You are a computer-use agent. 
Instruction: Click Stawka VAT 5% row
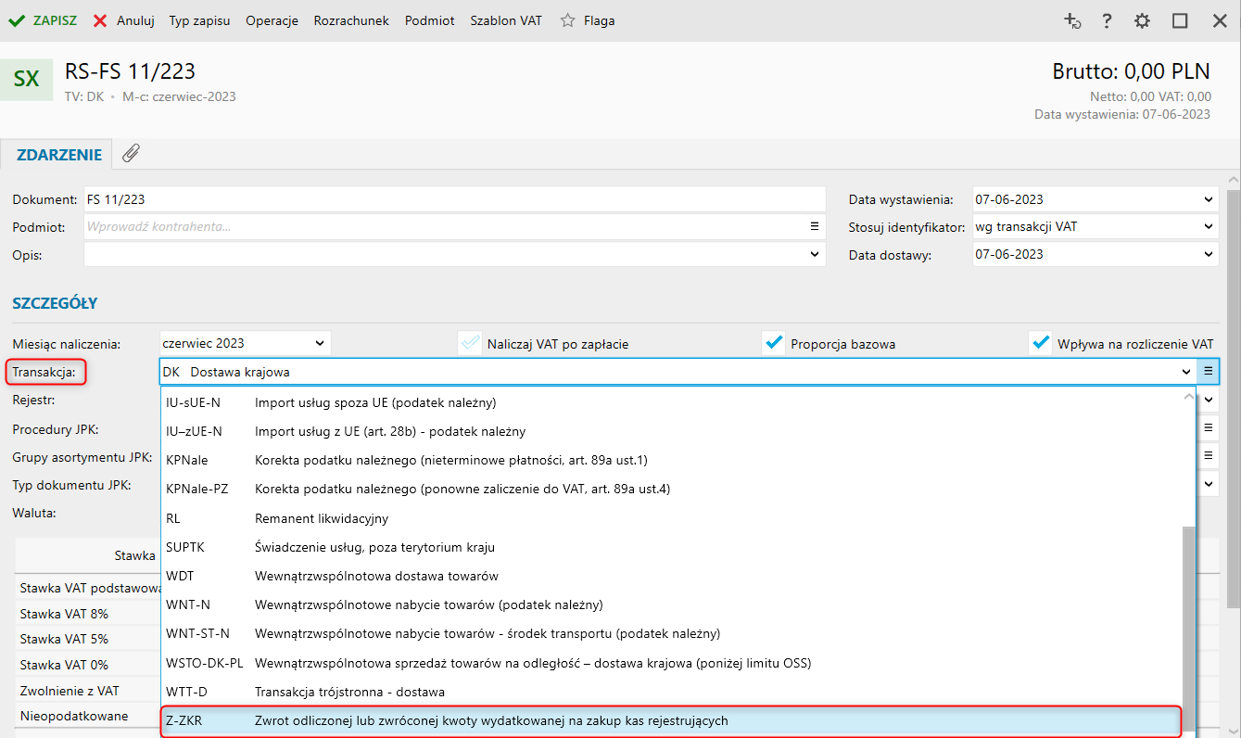[x=90, y=639]
